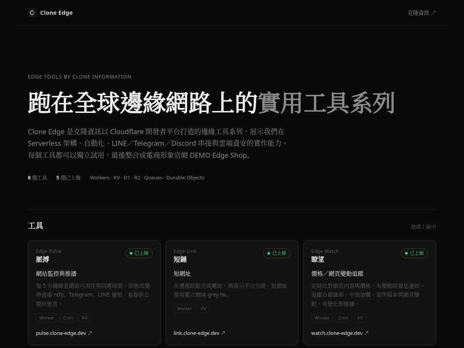Click the Edge Link label
The image size is (464, 348).
(x=185, y=251)
